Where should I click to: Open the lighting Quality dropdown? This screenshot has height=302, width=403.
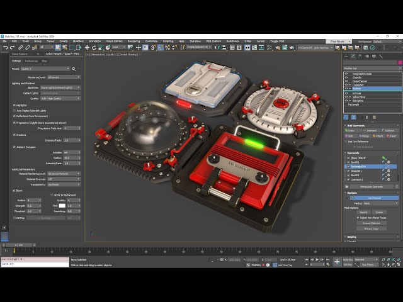click(x=60, y=99)
